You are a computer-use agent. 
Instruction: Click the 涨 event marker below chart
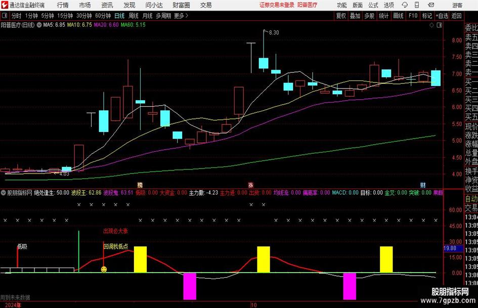250,185
